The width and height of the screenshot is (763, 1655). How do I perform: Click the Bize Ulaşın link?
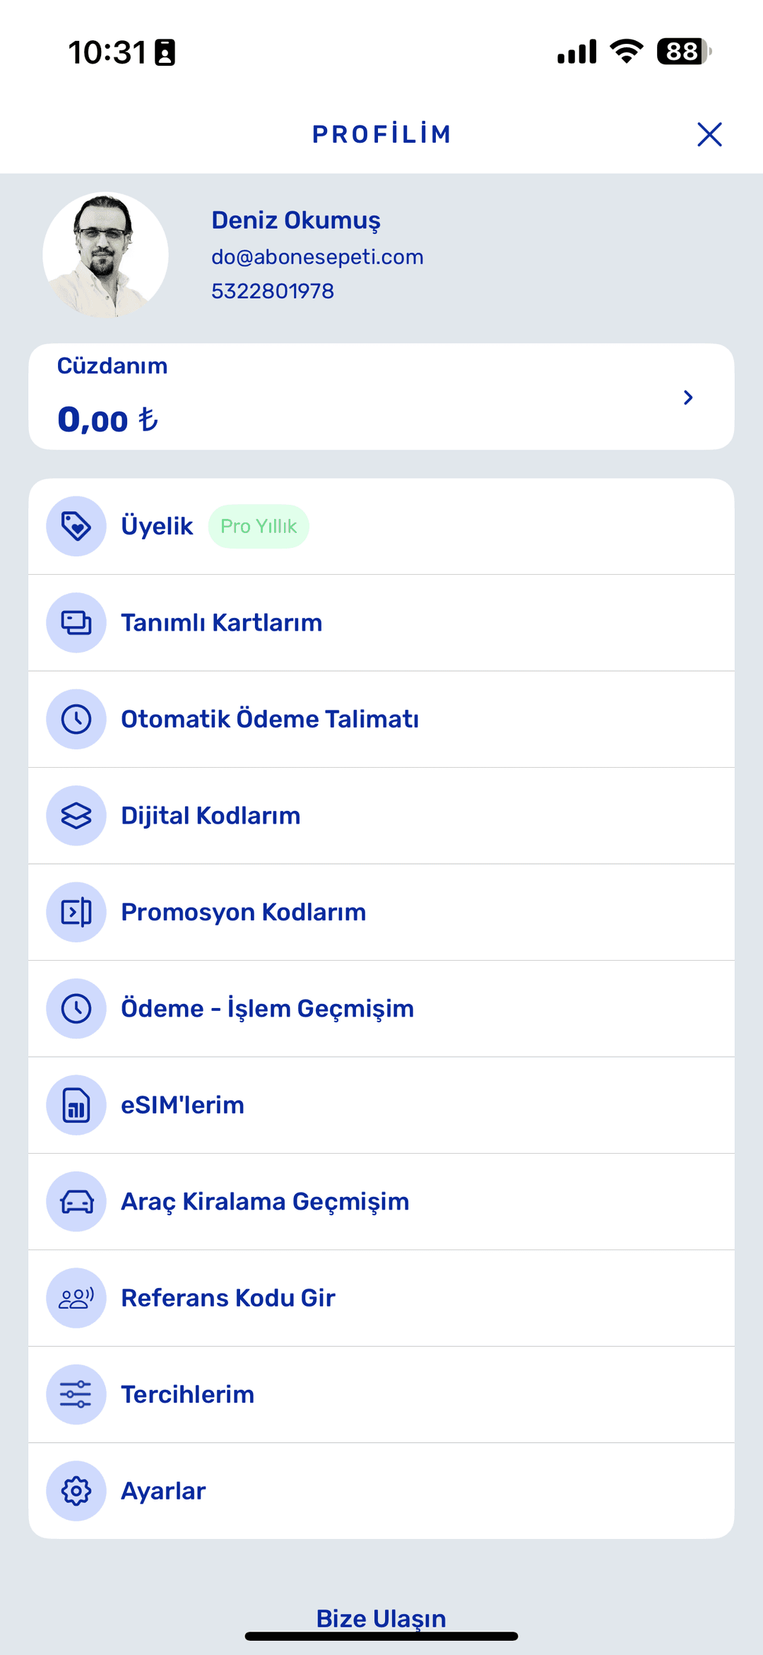[381, 1618]
